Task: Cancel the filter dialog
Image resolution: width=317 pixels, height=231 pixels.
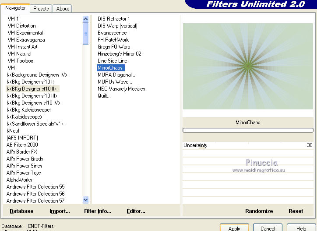Action: tap(268, 228)
